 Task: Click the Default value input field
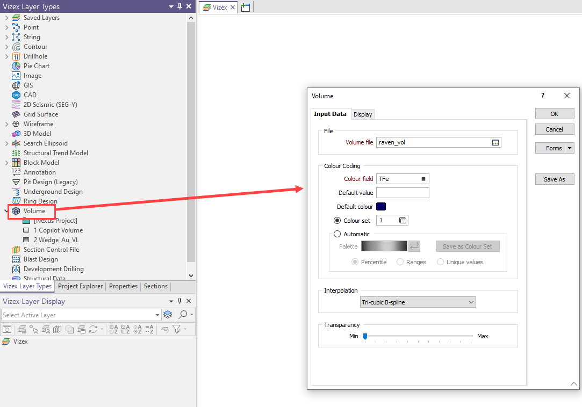tap(403, 193)
